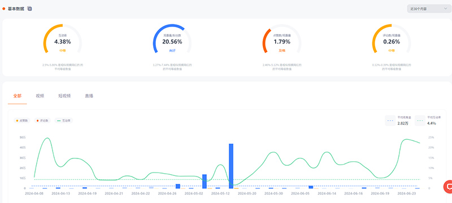Toggle the 互动率 legend line

64,121
